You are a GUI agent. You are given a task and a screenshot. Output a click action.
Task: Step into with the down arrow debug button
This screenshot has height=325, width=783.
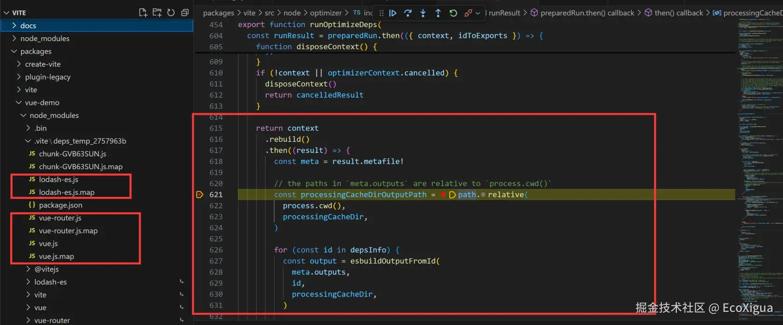[x=423, y=13]
